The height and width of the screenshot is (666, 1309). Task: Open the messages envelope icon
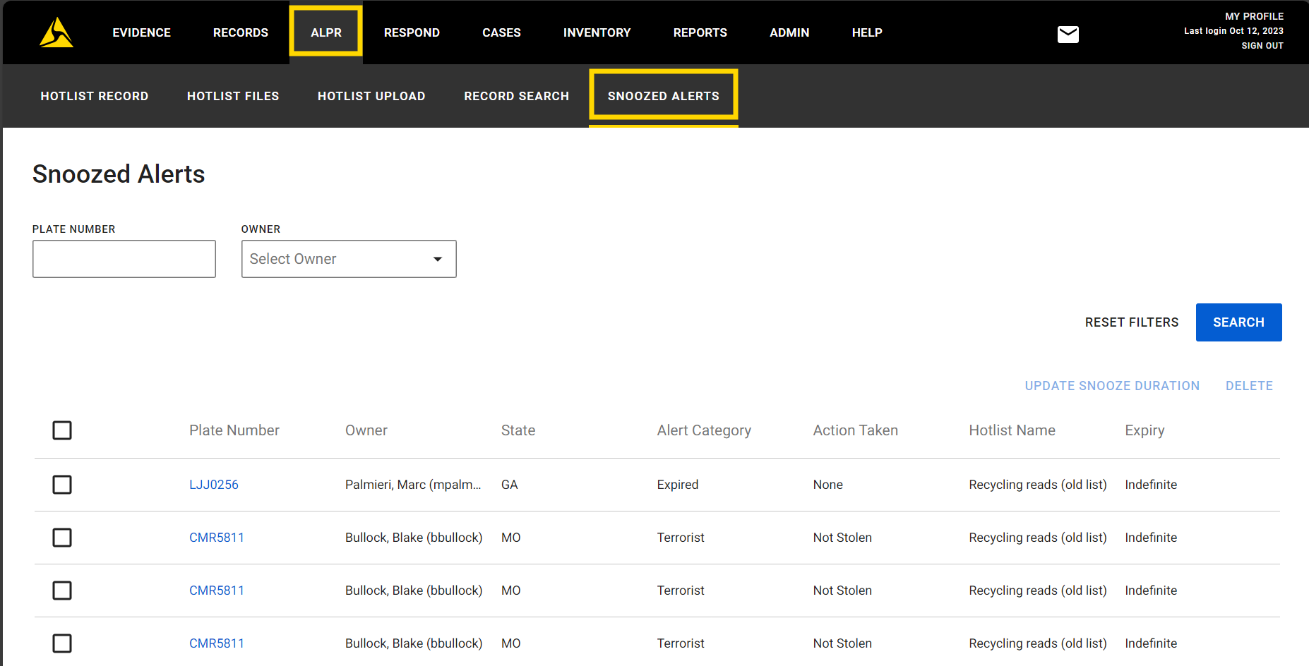[x=1068, y=34]
